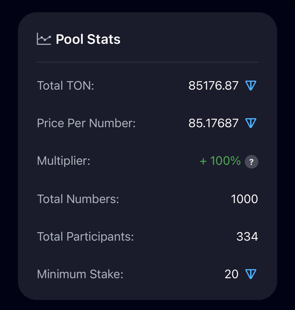Click the Total Numbers value 1000

(244, 199)
